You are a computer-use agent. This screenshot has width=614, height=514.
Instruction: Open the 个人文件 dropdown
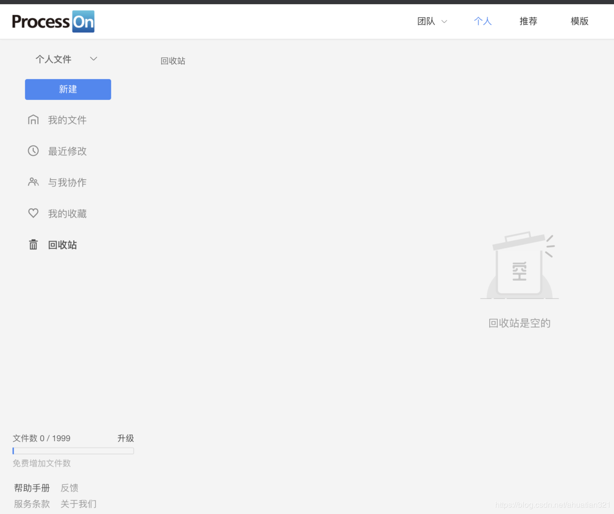pos(53,59)
